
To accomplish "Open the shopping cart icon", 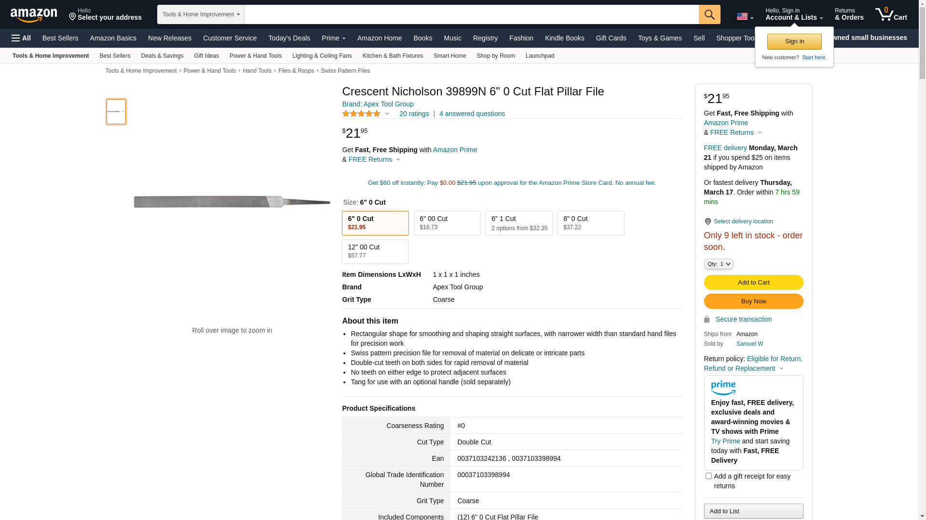I will tap(890, 14).
